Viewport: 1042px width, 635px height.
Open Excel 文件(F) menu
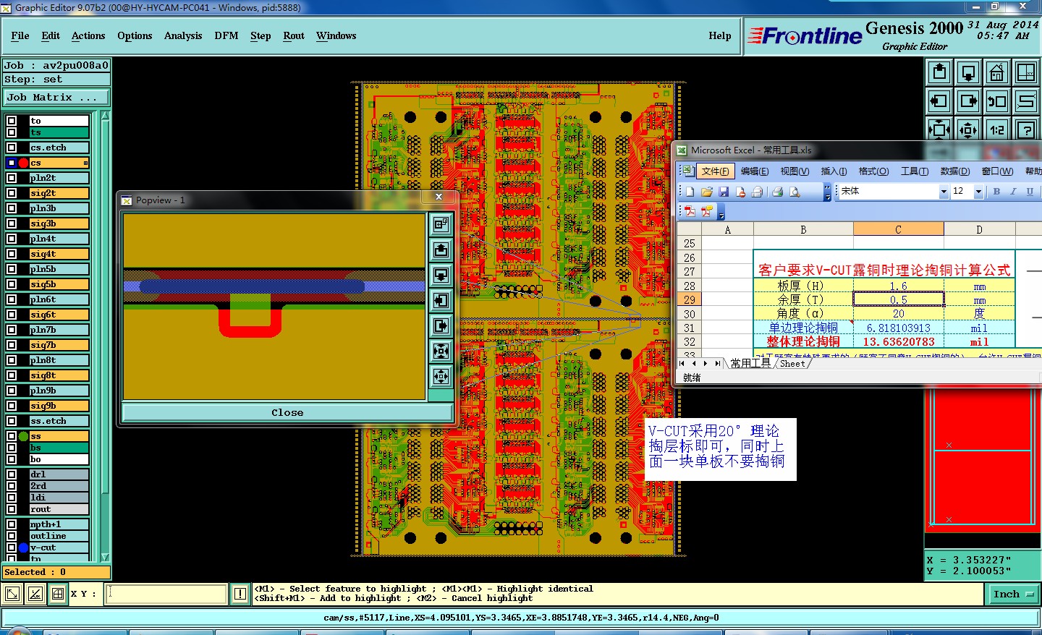click(716, 171)
